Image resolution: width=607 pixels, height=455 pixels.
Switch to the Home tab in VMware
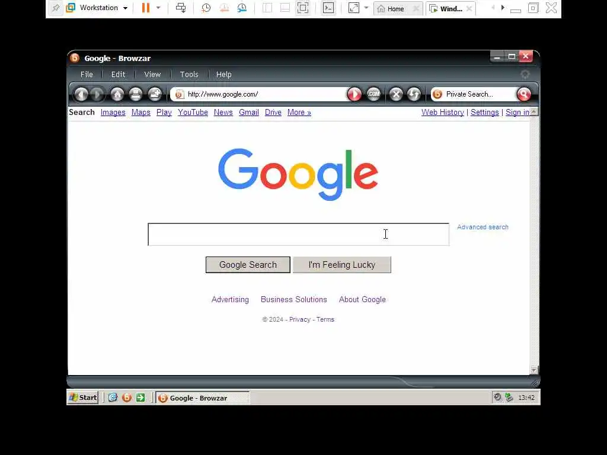pyautogui.click(x=398, y=8)
